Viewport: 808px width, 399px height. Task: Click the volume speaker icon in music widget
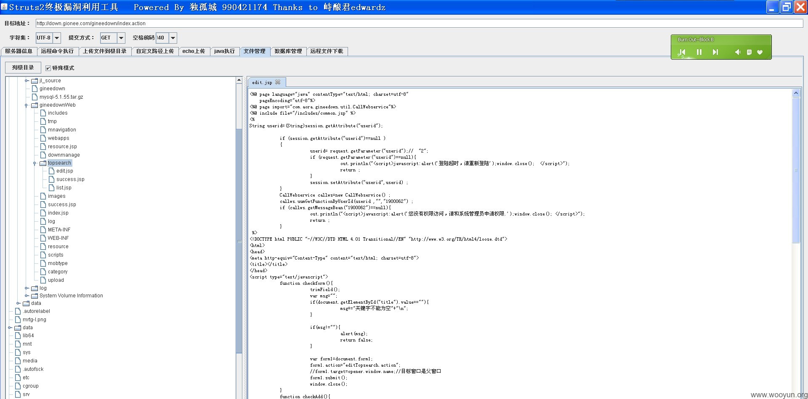point(738,52)
